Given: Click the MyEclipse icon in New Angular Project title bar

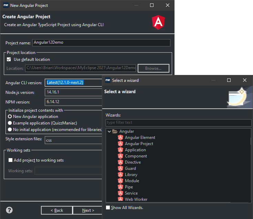Looking at the screenshot, I should [x=6, y=5].
